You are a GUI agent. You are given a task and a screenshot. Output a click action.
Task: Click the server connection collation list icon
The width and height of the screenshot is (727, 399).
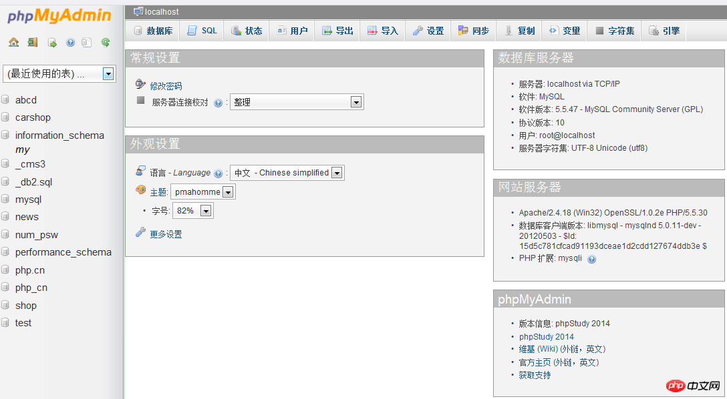[140, 100]
